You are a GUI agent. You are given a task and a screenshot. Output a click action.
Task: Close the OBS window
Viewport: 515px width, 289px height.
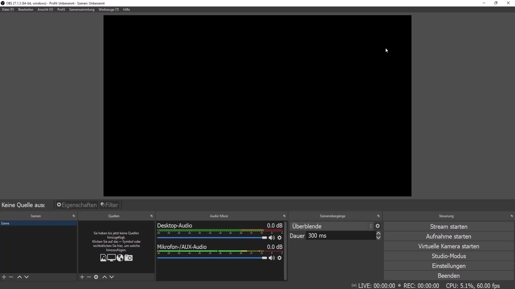(508, 3)
